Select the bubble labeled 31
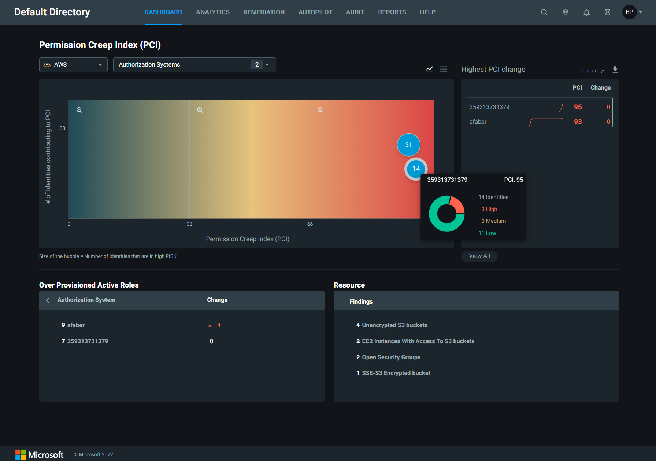Viewport: 656px width, 461px height. (x=408, y=145)
